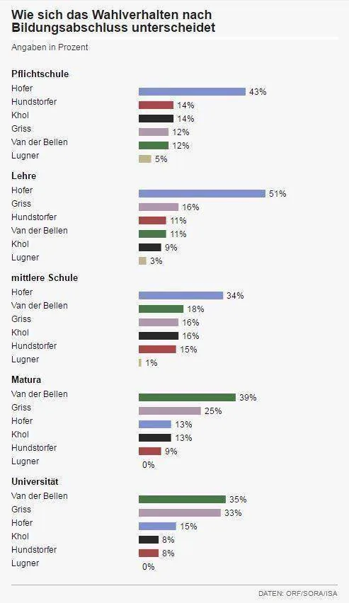
Task: Select Hundstorfer's 14% bar under Pflichtschule
Action: pyautogui.click(x=156, y=105)
